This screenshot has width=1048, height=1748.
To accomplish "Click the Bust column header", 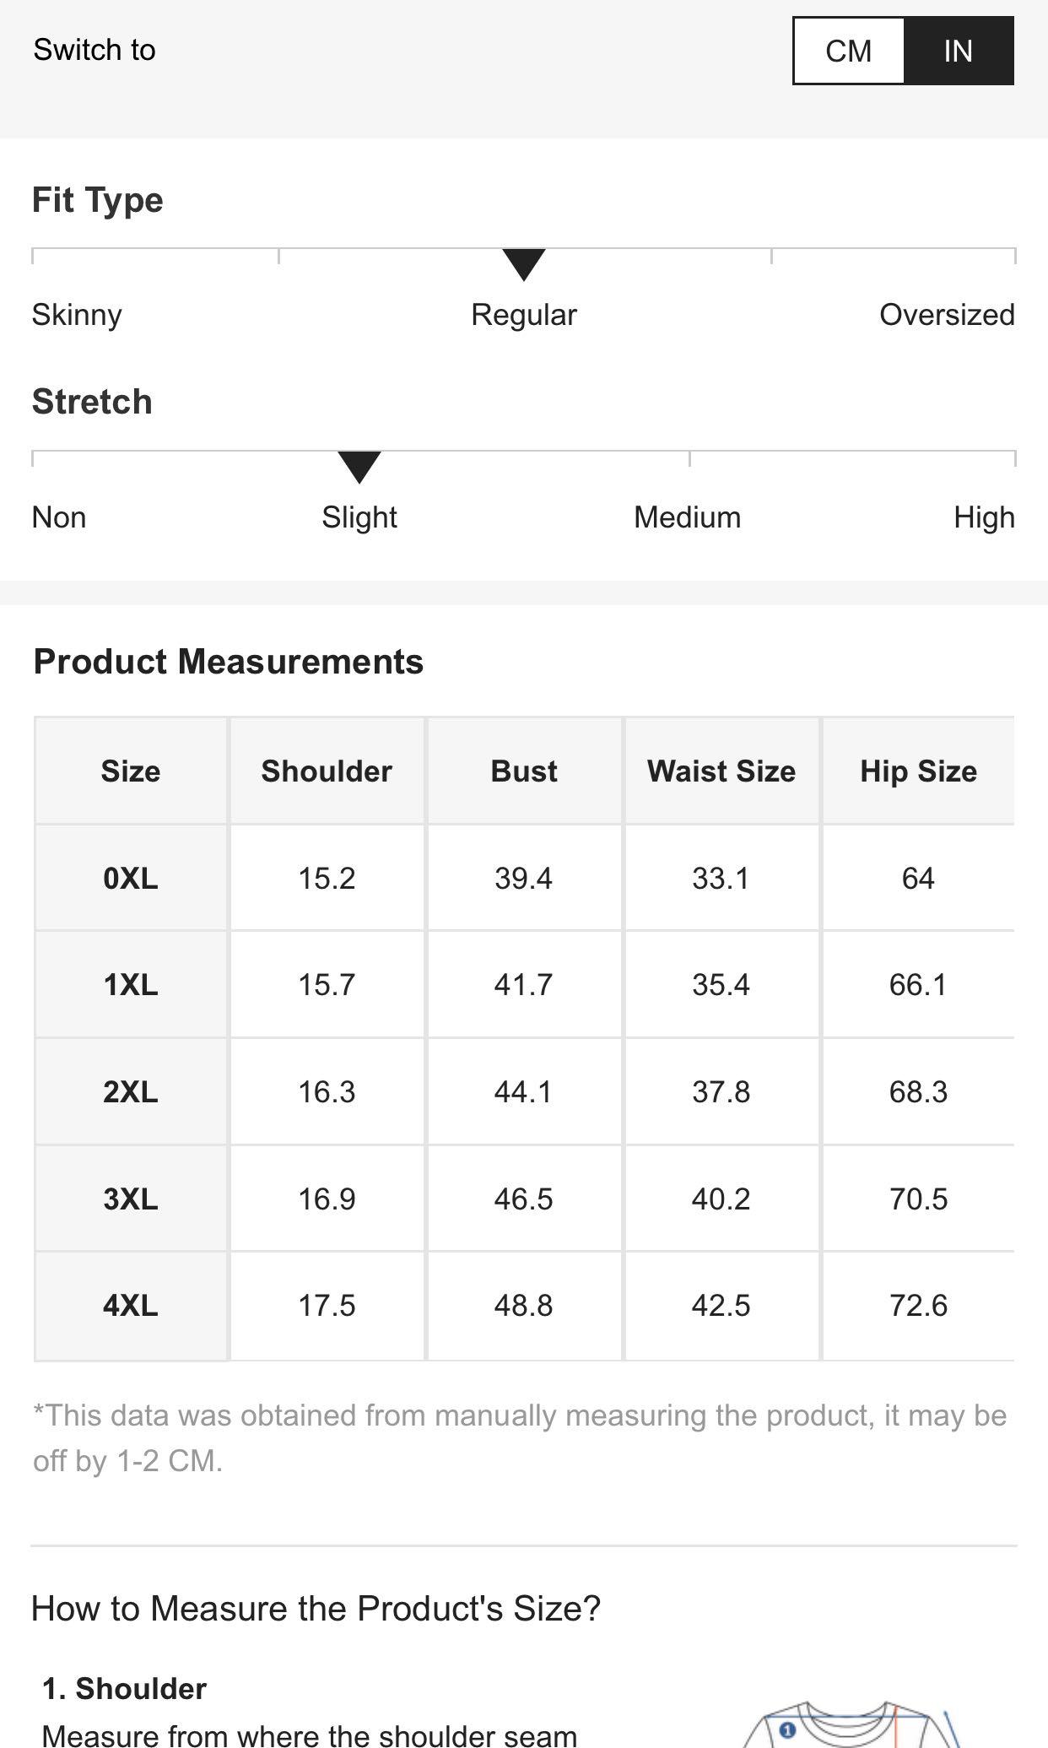I will pos(524,771).
